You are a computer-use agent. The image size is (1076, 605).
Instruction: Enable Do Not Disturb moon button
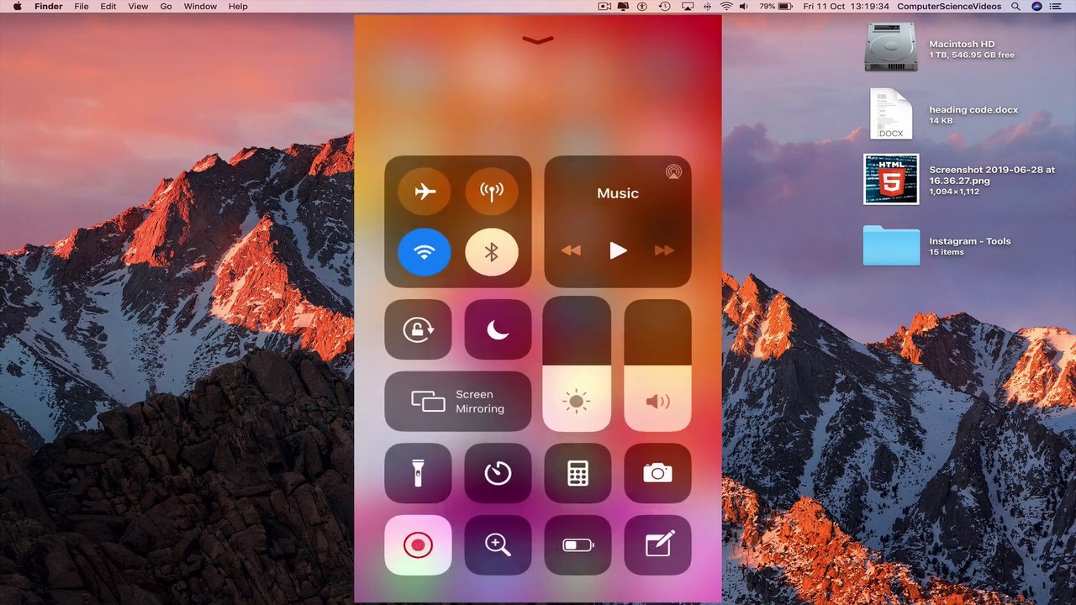(x=498, y=329)
